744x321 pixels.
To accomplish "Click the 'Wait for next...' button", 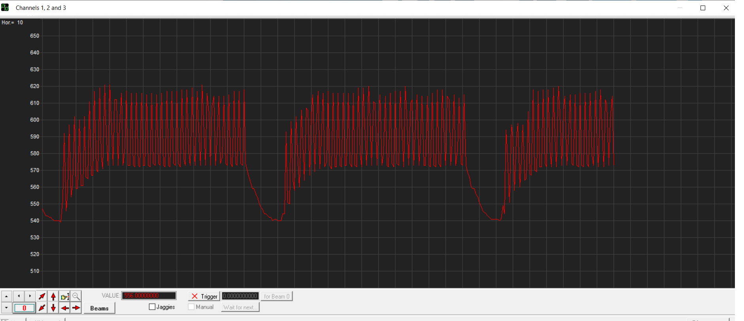I will [x=240, y=307].
